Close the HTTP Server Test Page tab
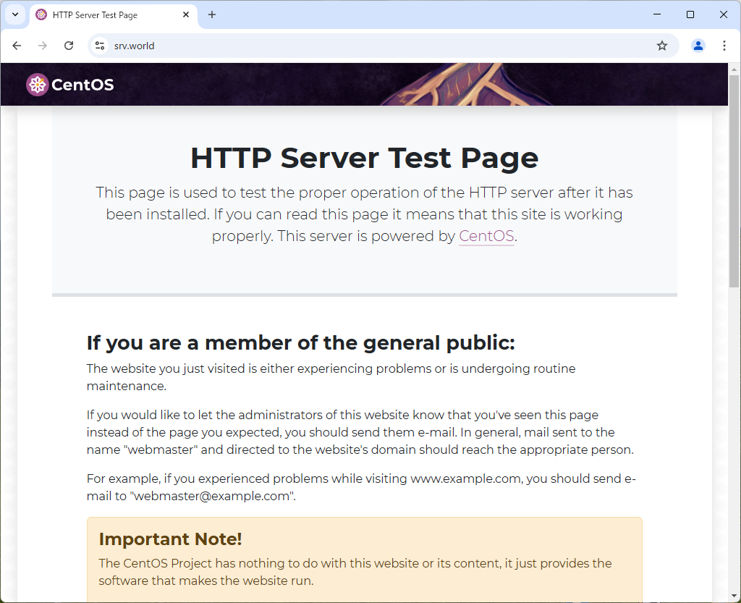 pos(186,14)
